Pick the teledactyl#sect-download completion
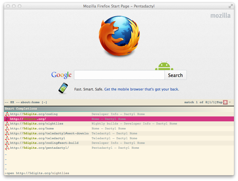238x181 pixels. (119, 133)
